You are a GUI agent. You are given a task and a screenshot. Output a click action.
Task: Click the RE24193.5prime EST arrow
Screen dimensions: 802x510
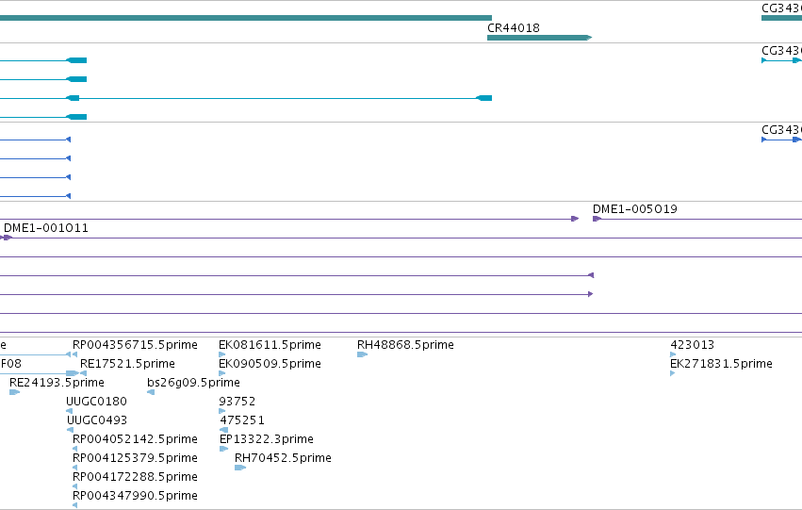pyautogui.click(x=14, y=392)
